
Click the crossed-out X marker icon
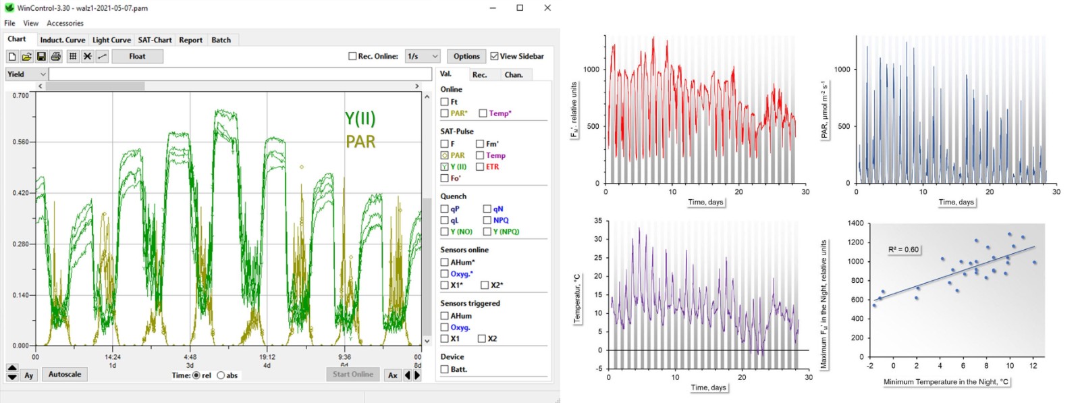[x=88, y=57]
